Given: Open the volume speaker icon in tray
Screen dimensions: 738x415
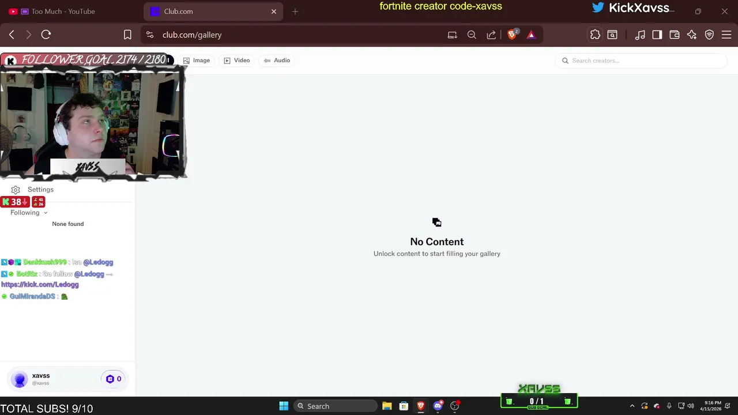Looking at the screenshot, I should [x=691, y=406].
